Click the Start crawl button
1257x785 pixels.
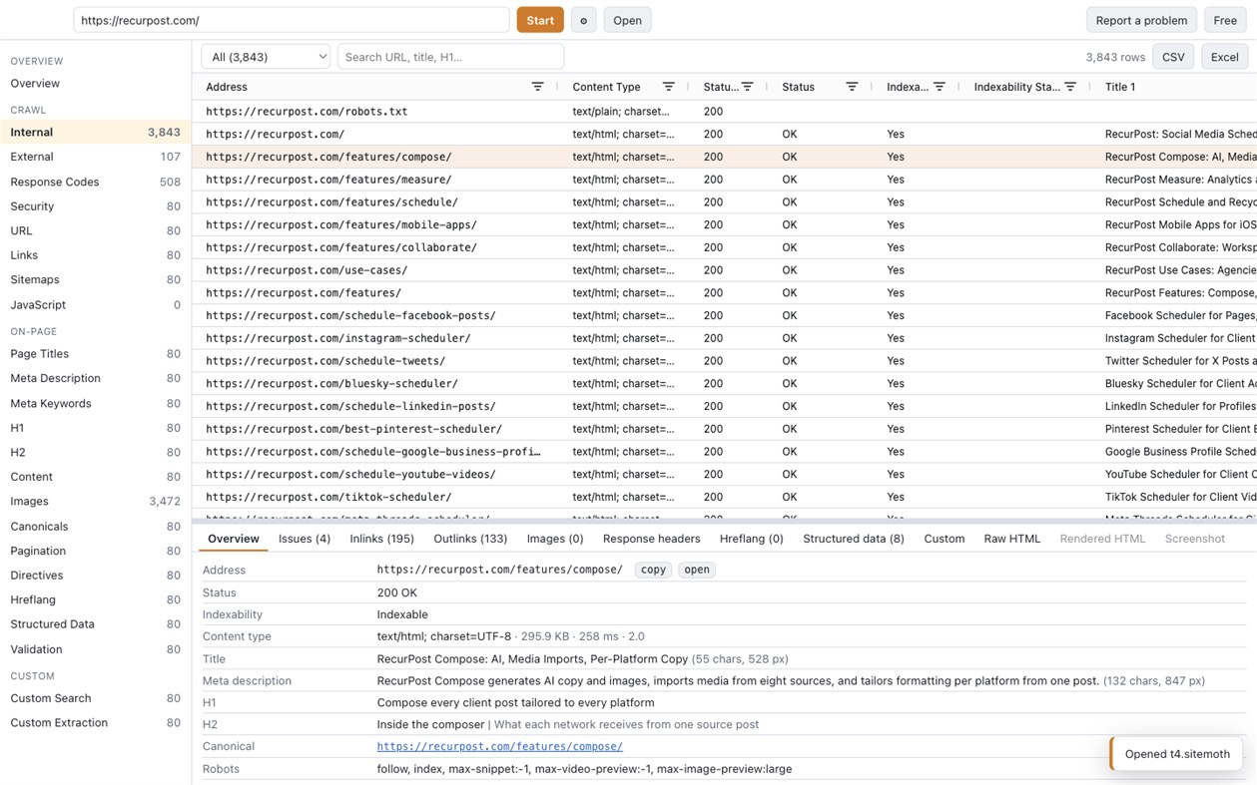[x=540, y=20]
